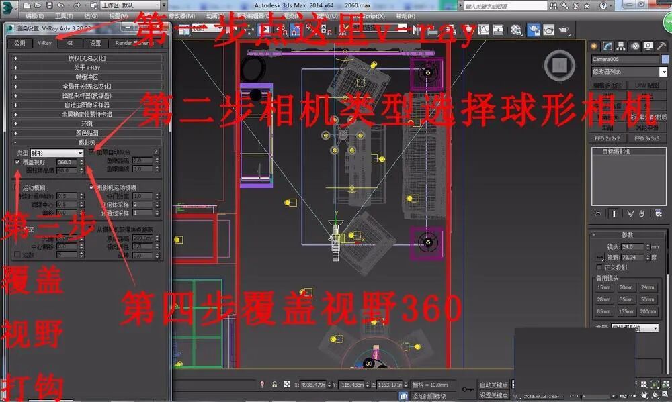Click the satellite dish communication icon
The width and height of the screenshot is (672, 402).
(x=576, y=5)
